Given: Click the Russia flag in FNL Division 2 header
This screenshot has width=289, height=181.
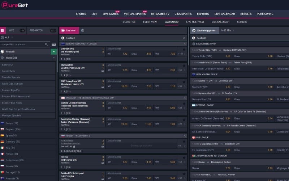Looking at the screenshot, I should (x=63, y=136).
